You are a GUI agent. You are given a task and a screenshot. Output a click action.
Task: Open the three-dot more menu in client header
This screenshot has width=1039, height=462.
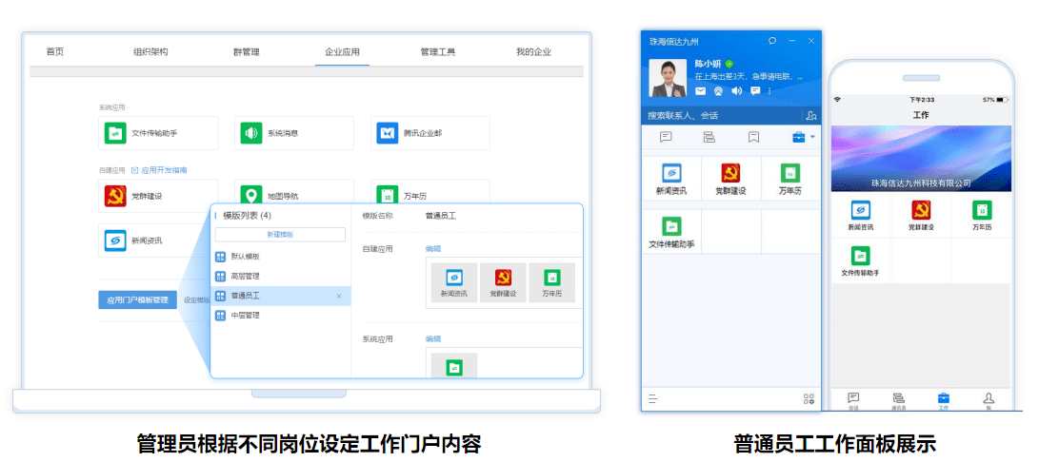769,90
